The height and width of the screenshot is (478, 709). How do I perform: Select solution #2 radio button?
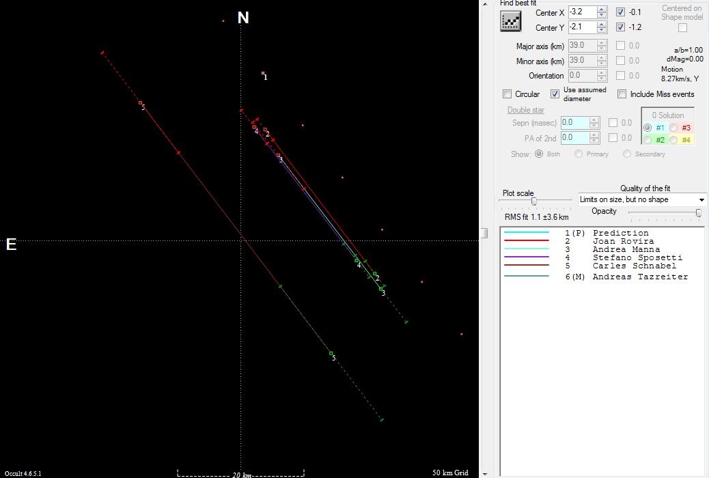(x=648, y=140)
